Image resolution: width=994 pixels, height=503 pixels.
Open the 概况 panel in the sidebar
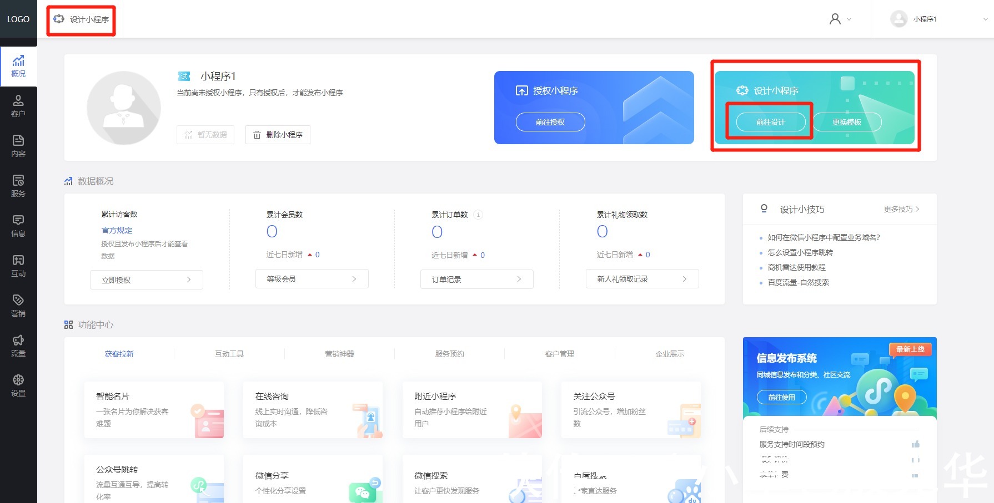[18, 65]
